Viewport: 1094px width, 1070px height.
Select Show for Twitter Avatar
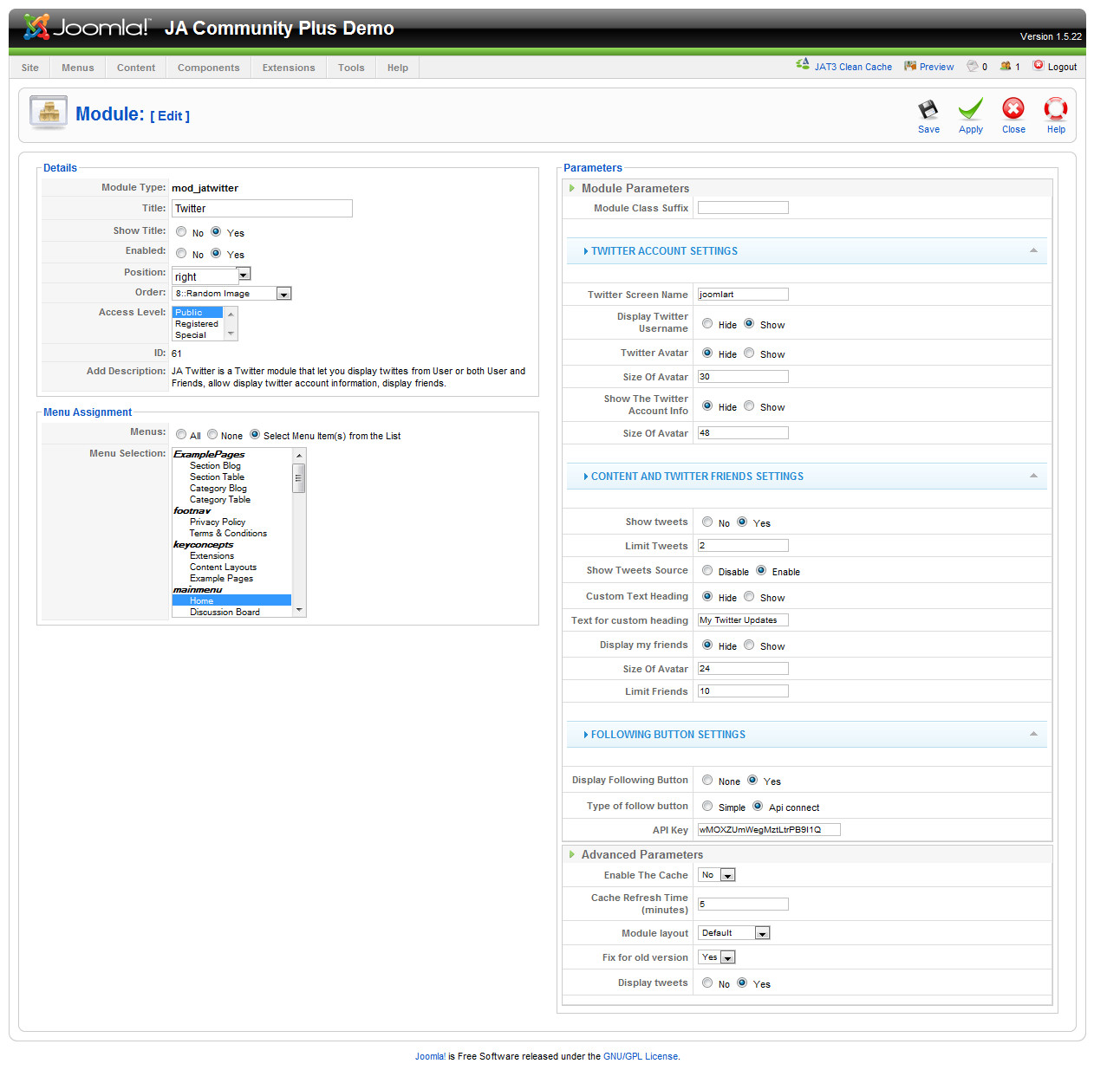(x=749, y=353)
